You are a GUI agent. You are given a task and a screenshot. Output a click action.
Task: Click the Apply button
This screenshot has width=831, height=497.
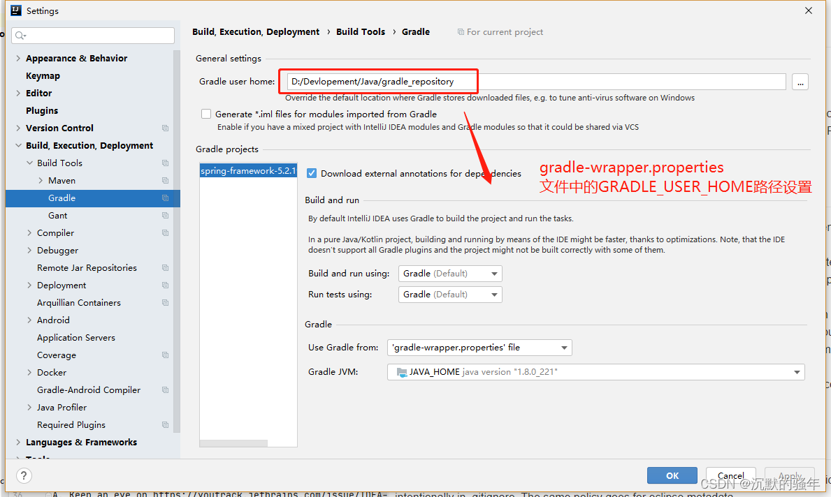(x=790, y=475)
